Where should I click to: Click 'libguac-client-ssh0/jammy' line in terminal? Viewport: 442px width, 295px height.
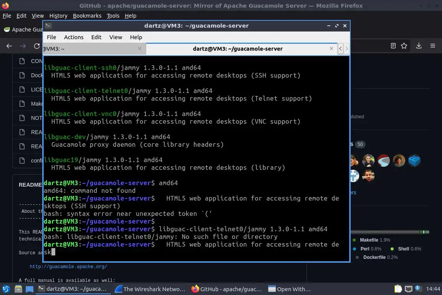coord(122,68)
